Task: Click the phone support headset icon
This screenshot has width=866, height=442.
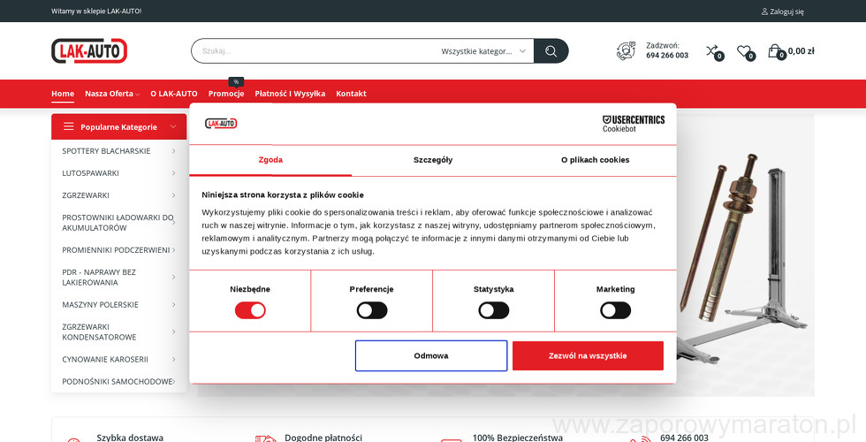Action: (627, 51)
